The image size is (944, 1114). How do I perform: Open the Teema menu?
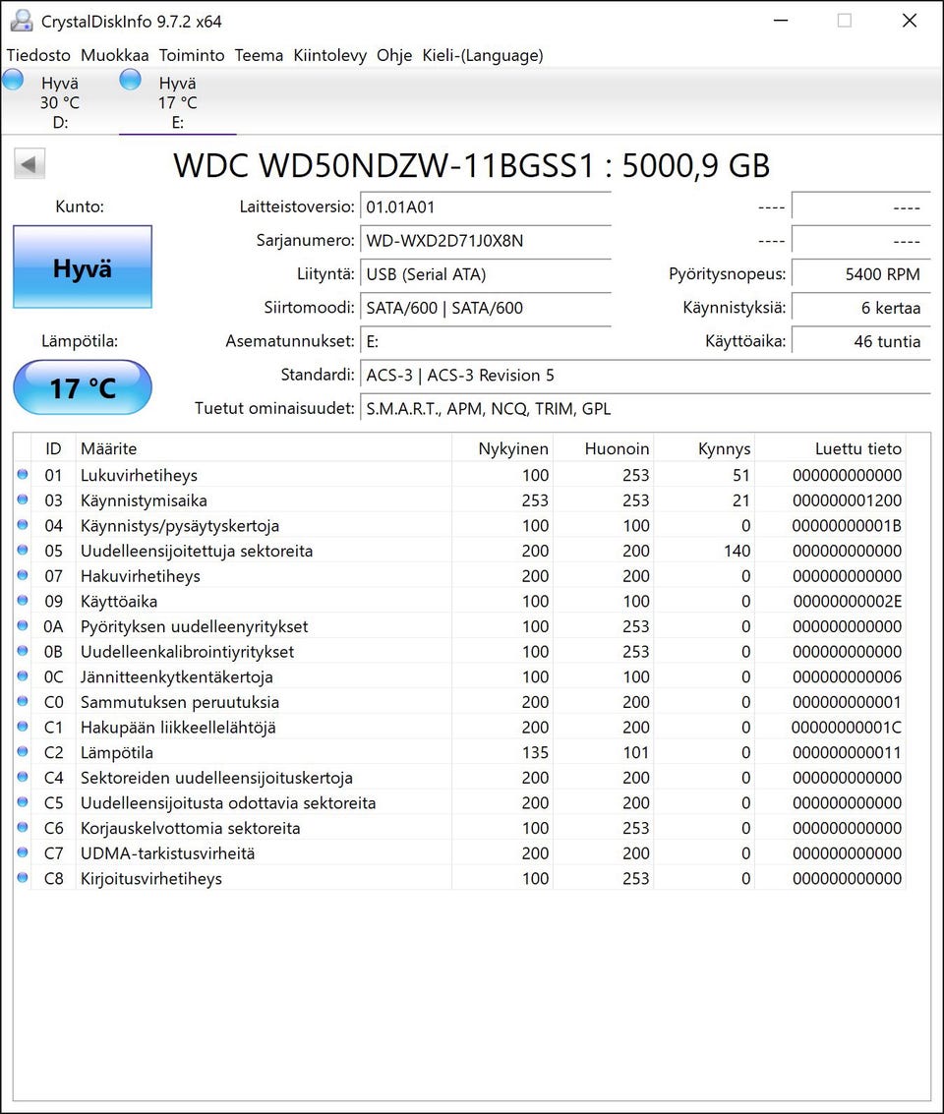(259, 55)
